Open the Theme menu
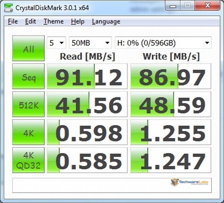The width and height of the screenshot is (224, 203). tap(53, 22)
